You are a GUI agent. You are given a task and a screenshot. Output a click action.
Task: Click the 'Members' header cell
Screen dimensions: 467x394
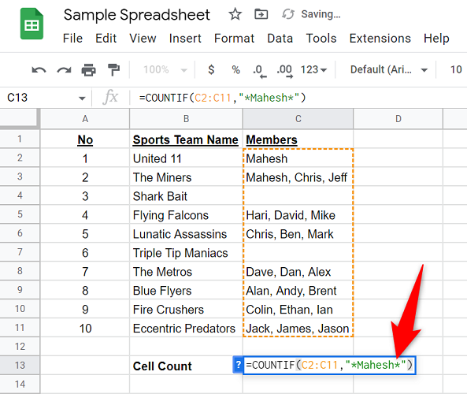pyautogui.click(x=298, y=139)
